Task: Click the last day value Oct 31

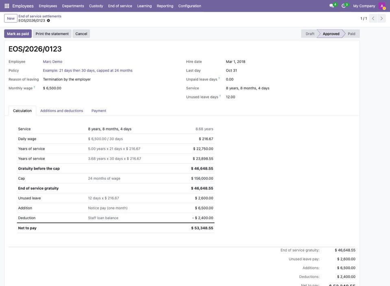Action: 231,71
